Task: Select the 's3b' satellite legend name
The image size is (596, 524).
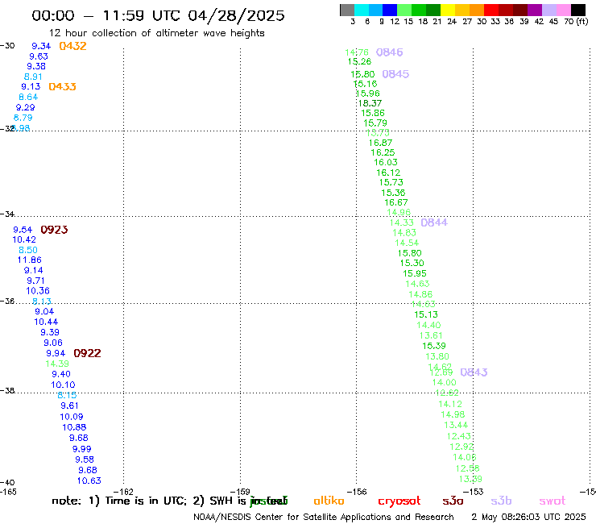Action: [x=501, y=501]
